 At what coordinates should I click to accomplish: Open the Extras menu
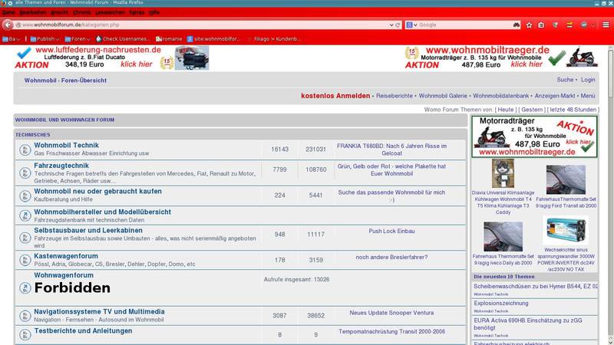click(137, 12)
